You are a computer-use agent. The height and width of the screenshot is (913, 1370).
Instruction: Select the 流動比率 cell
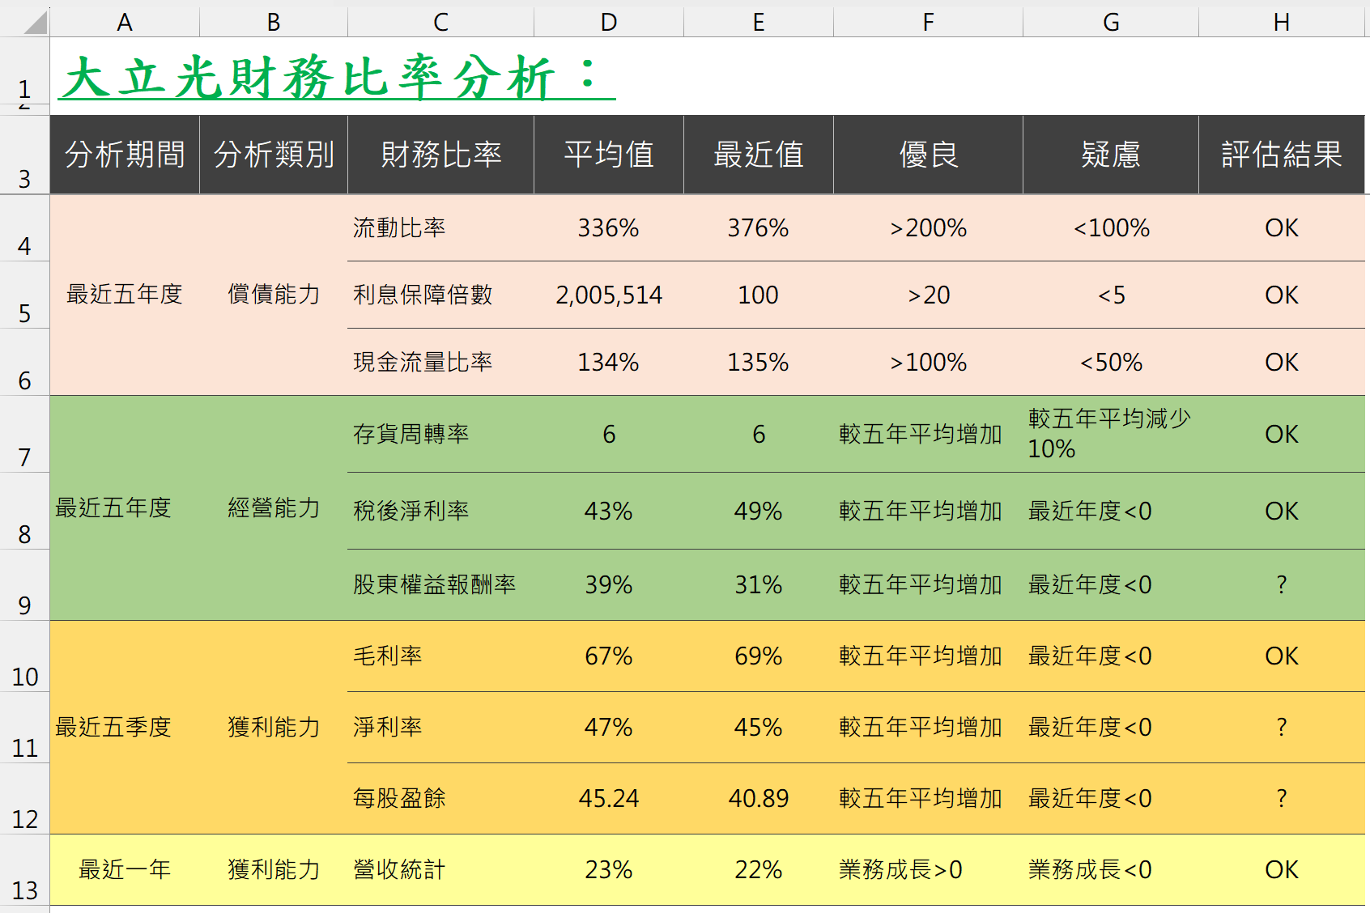point(440,228)
